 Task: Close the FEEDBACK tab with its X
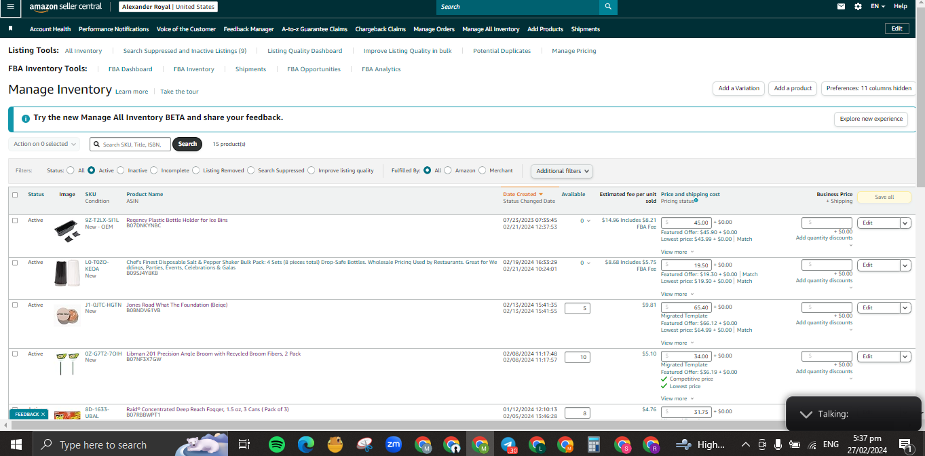pyautogui.click(x=43, y=414)
